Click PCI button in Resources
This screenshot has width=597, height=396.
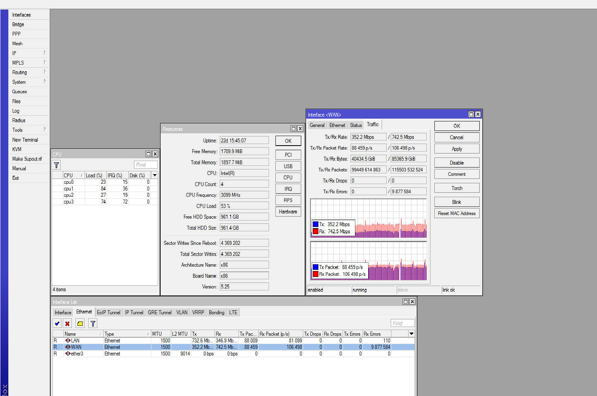(x=288, y=155)
